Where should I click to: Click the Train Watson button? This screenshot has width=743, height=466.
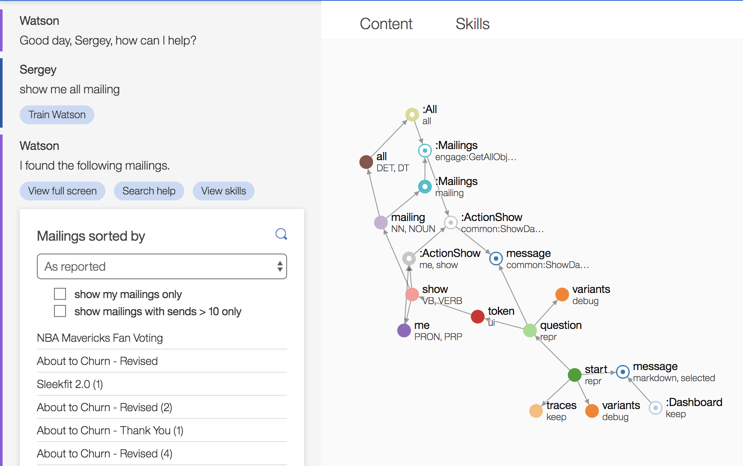(57, 115)
